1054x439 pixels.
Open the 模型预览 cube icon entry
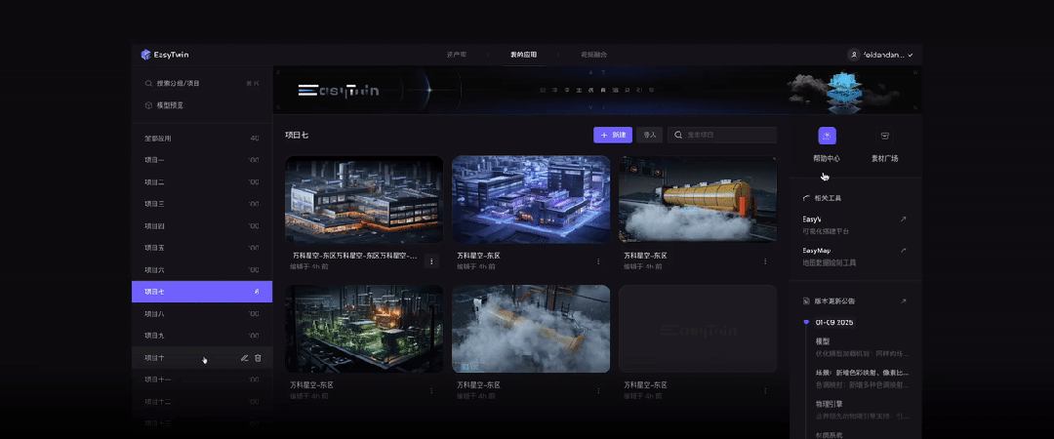click(148, 105)
